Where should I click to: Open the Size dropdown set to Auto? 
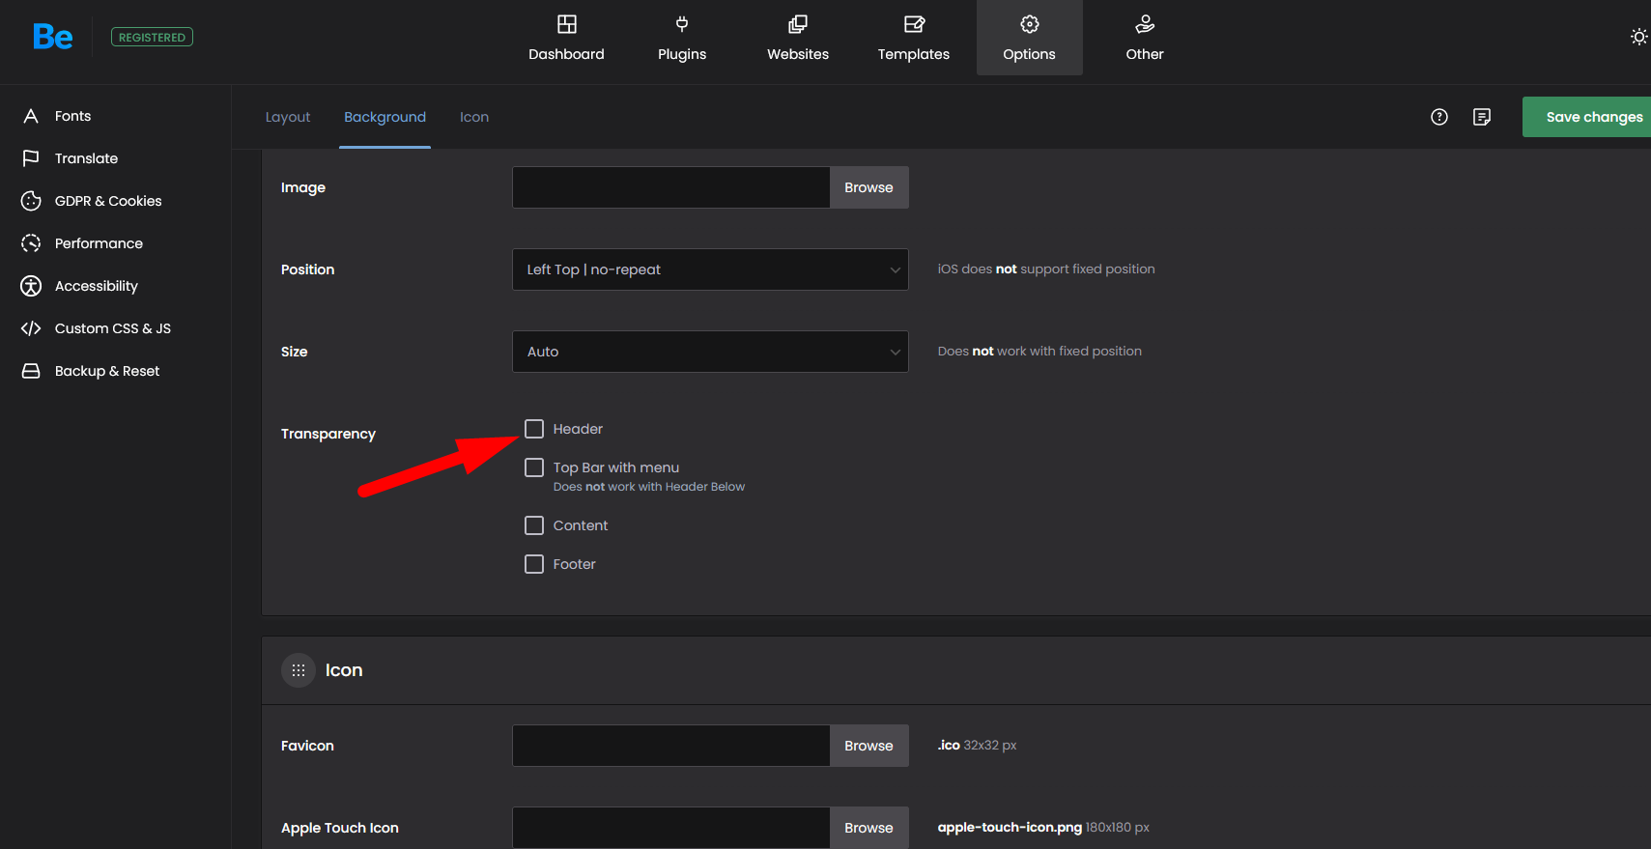[710, 352]
